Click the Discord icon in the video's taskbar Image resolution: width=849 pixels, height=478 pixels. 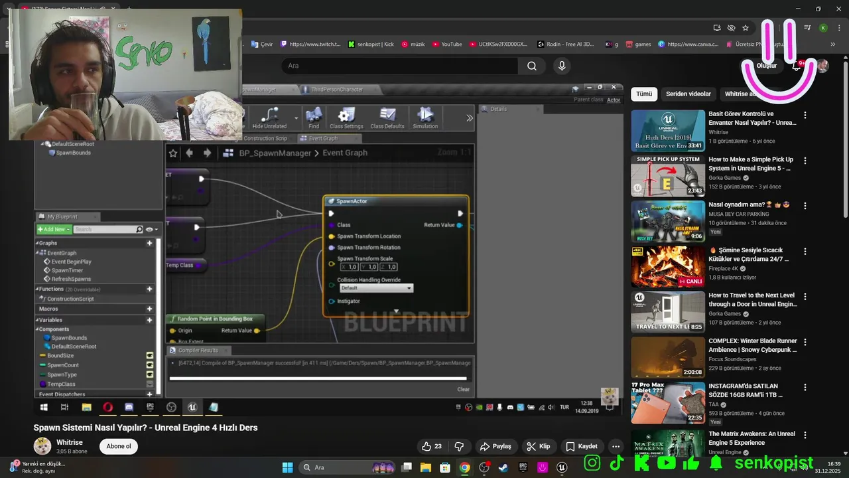coord(129,407)
